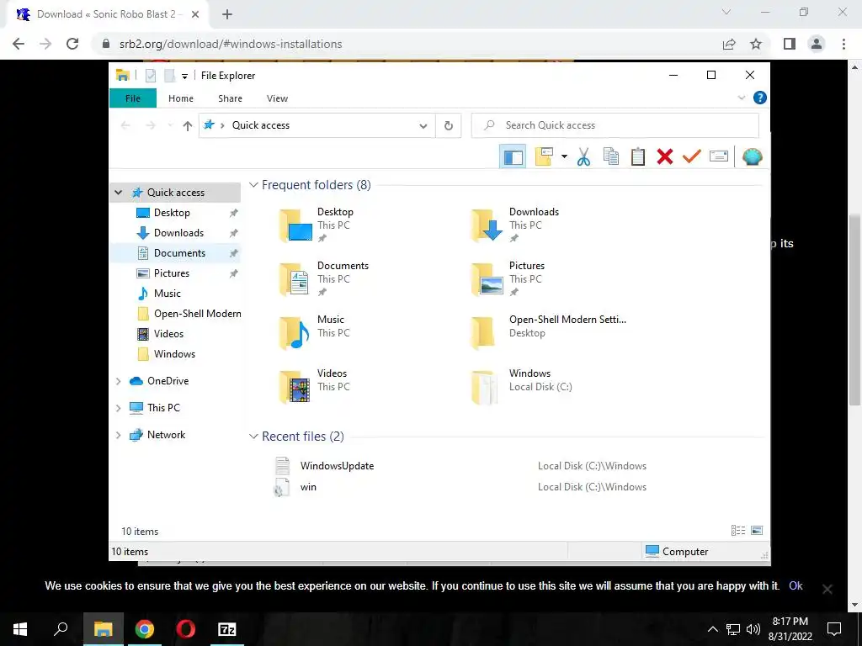Click the Refresh button beside address bar
Viewport: 862px width, 646px height.
coord(449,126)
